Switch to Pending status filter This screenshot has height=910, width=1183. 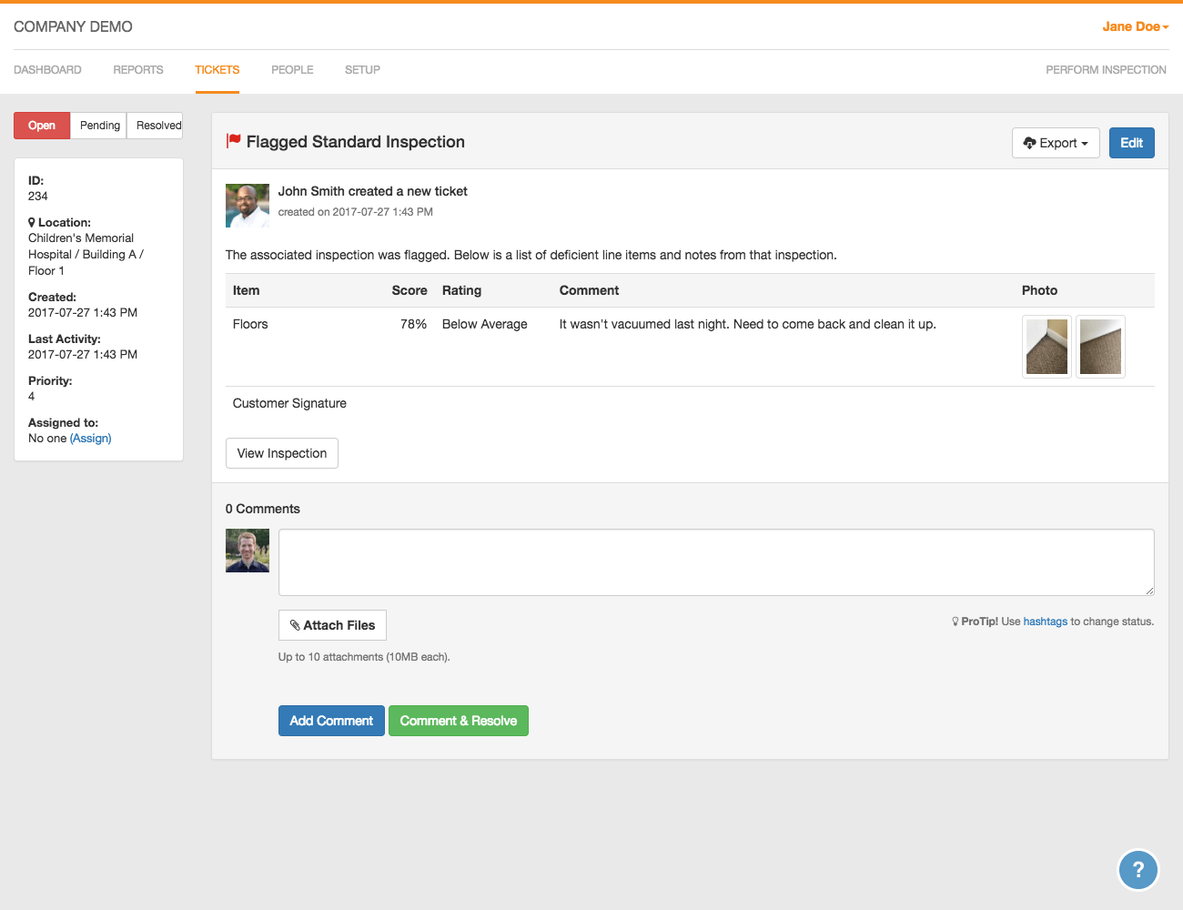pos(99,126)
